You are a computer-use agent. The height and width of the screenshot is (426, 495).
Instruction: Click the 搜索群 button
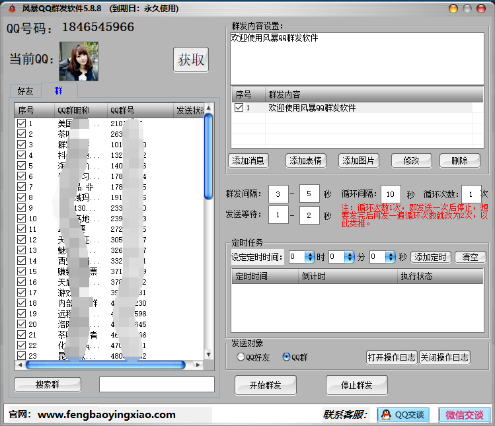pos(48,384)
